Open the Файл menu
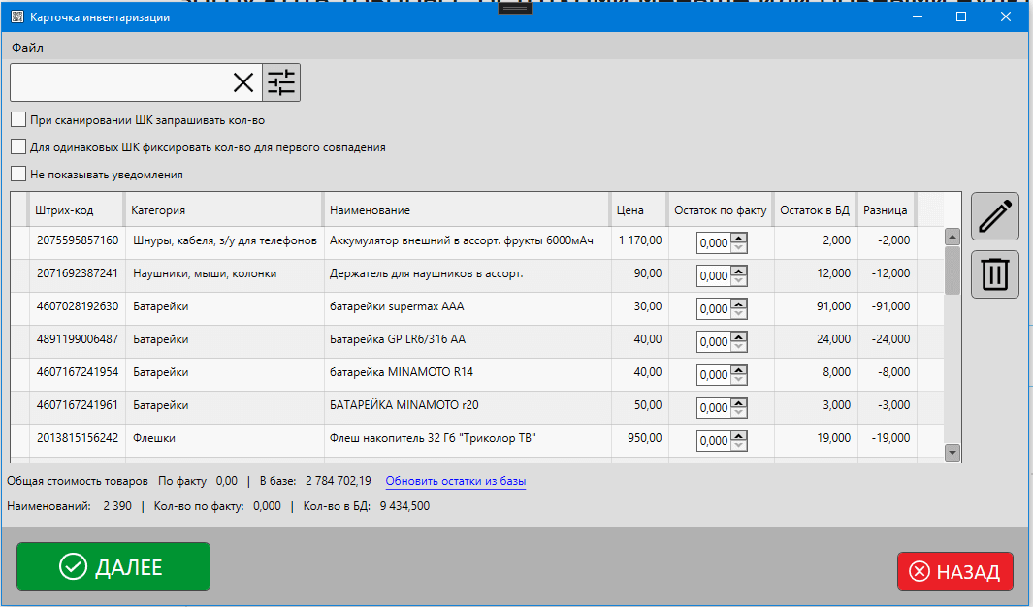1033x607 pixels. point(27,48)
